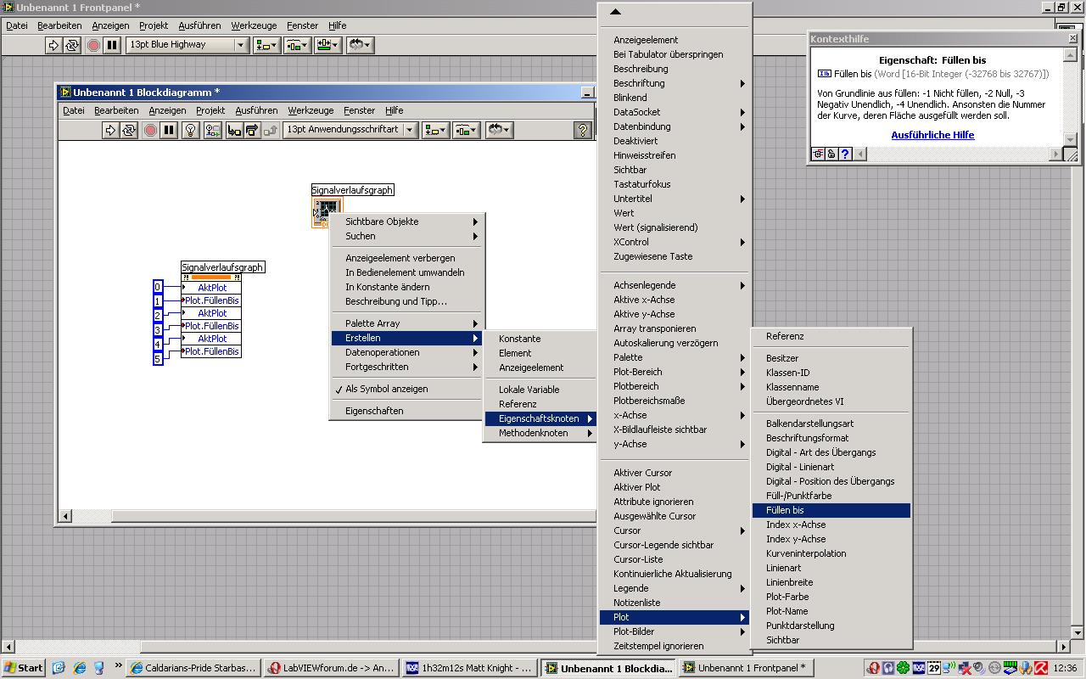Open the 13pt Blue Highway font dropdown

240,45
